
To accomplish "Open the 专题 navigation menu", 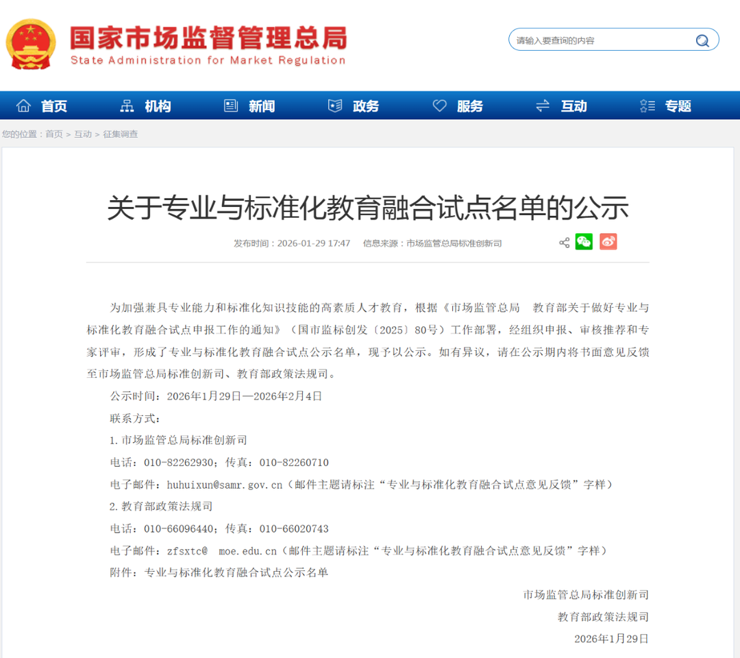I will (678, 106).
